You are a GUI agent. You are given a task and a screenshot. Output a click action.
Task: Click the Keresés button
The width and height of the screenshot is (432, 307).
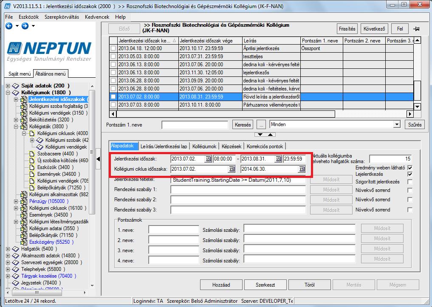click(243, 125)
